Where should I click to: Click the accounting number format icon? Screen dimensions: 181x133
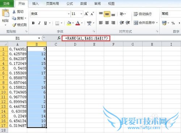164,23
